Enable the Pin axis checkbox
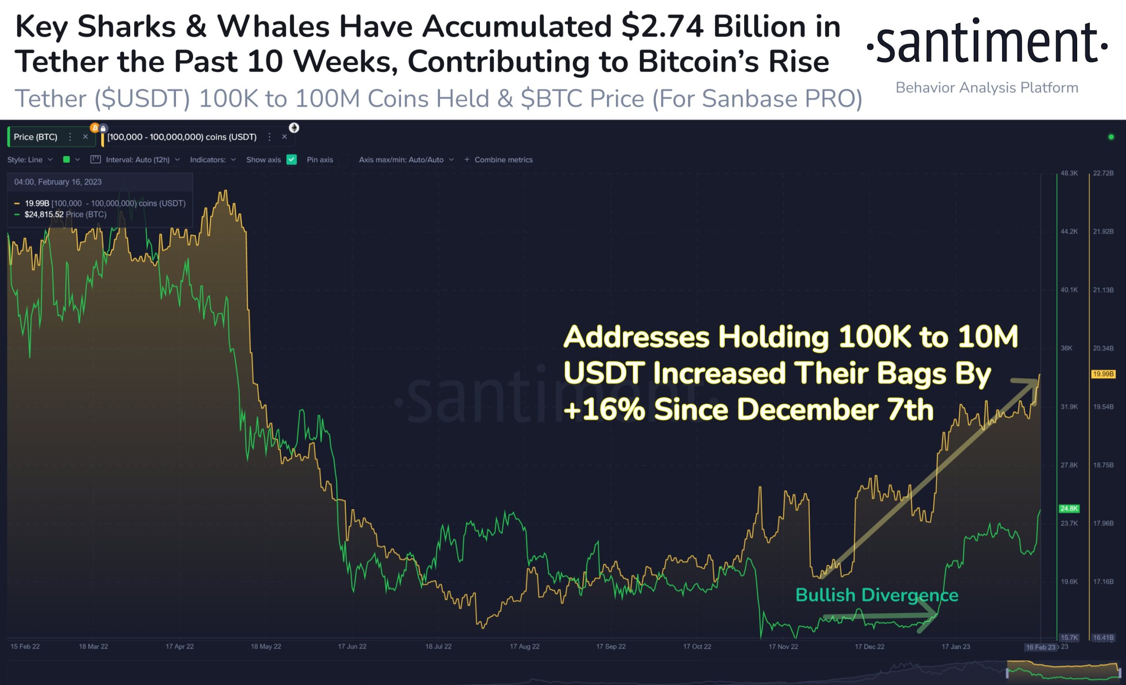Screen dimensions: 1126x685 [343, 160]
